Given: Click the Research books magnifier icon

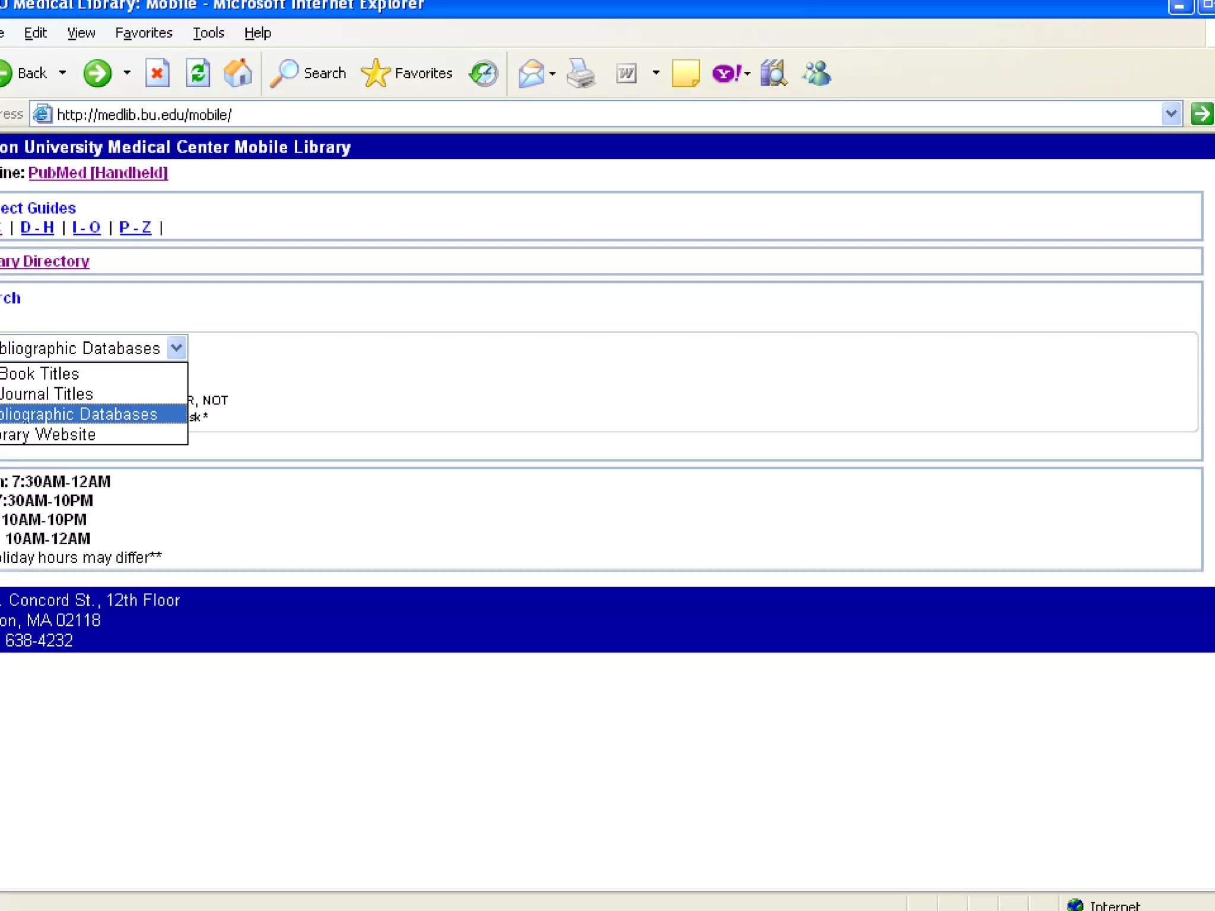Looking at the screenshot, I should coord(773,74).
